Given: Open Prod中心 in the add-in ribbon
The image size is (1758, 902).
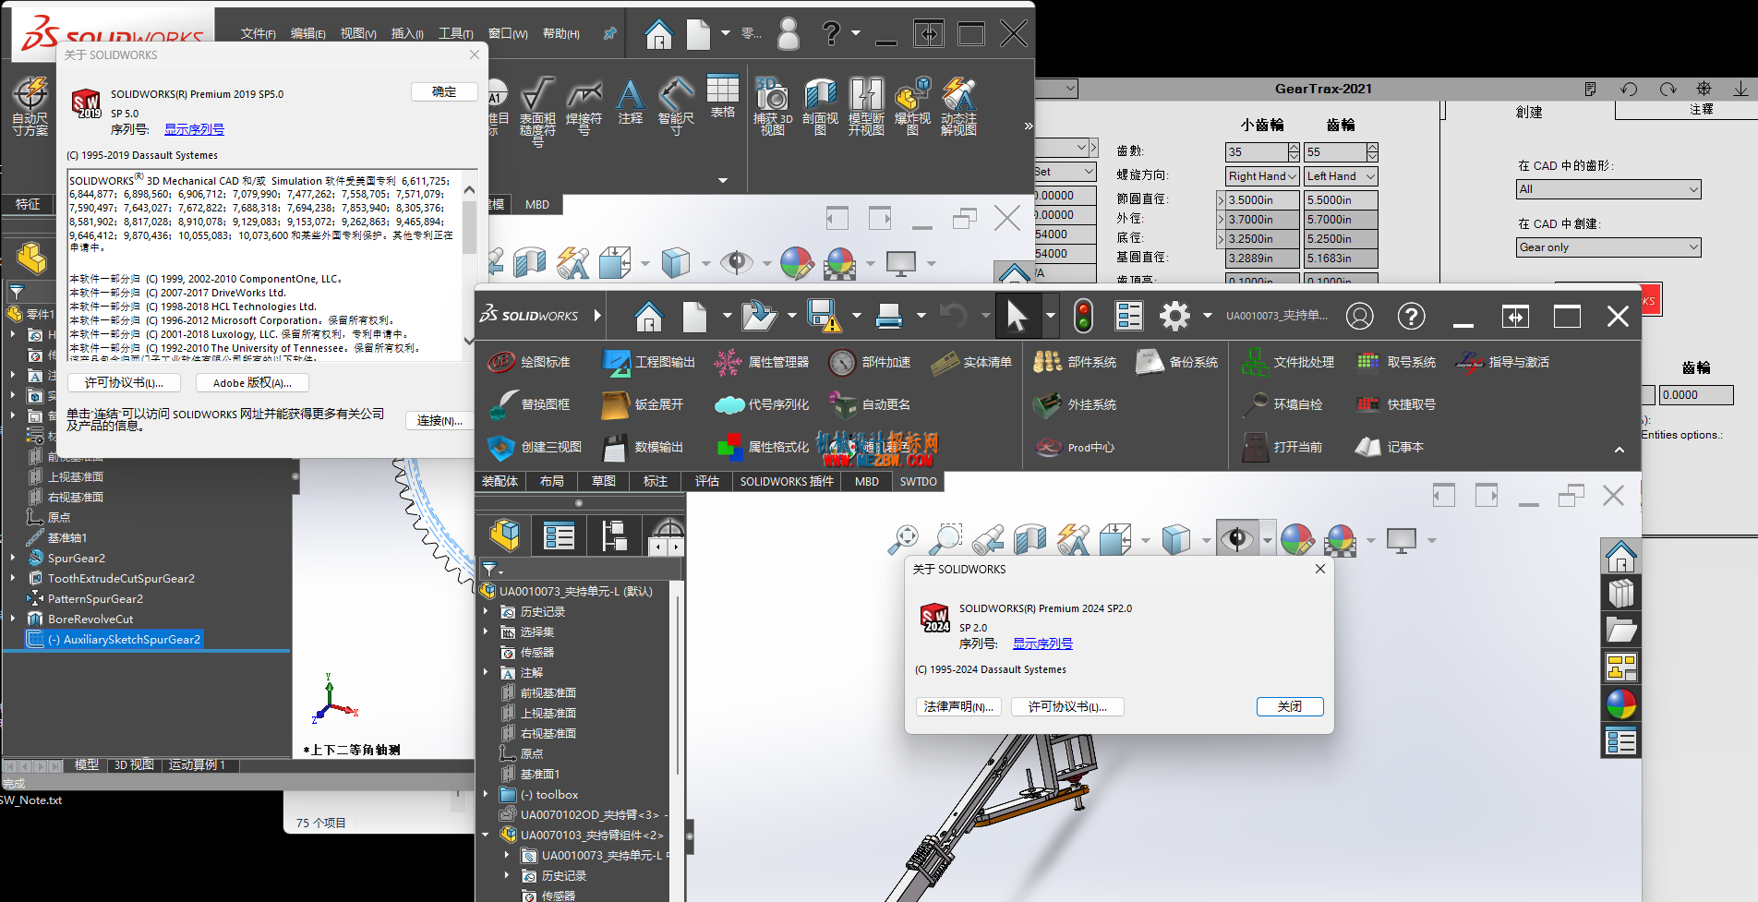Looking at the screenshot, I should coord(1075,447).
